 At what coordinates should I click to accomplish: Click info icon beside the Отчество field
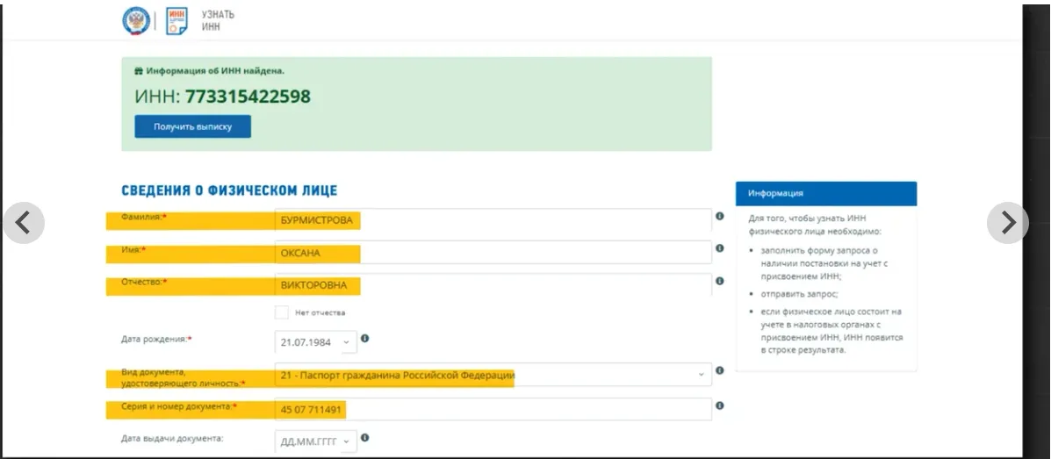(x=719, y=281)
